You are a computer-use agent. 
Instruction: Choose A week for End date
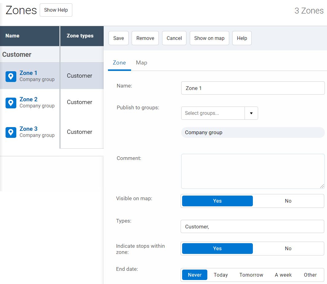tap(283, 275)
